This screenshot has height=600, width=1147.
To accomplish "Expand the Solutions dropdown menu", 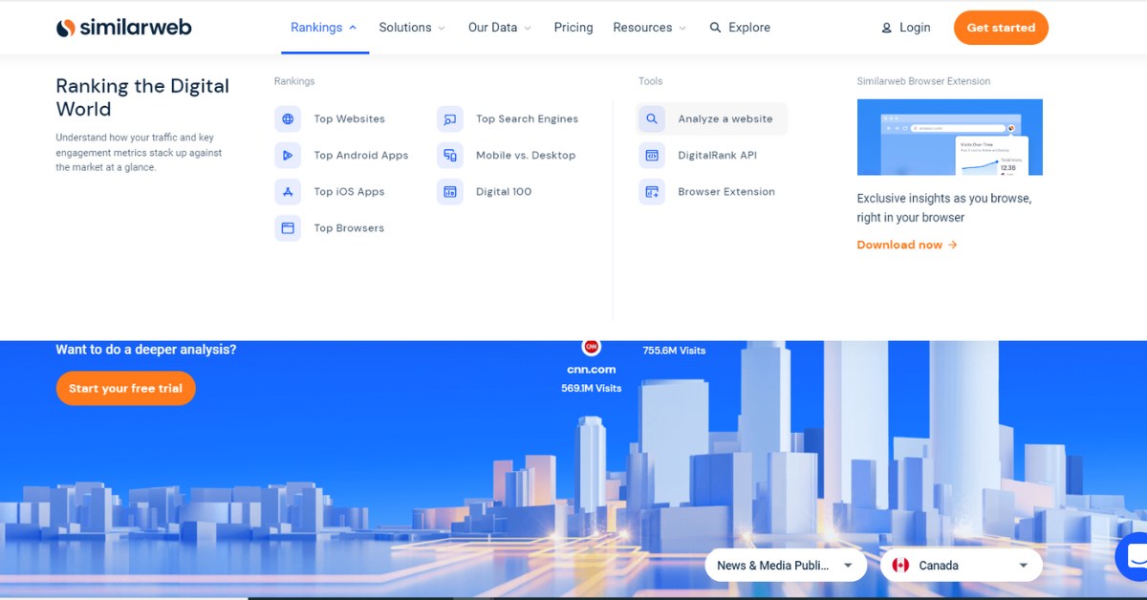I will click(412, 28).
